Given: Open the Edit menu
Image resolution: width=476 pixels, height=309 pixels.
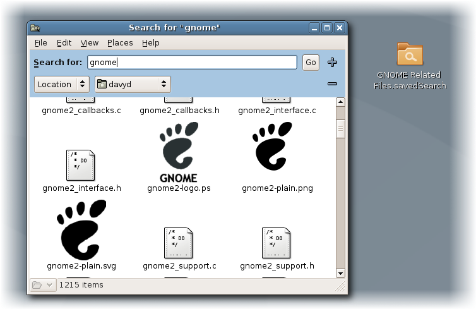Looking at the screenshot, I should 64,43.
